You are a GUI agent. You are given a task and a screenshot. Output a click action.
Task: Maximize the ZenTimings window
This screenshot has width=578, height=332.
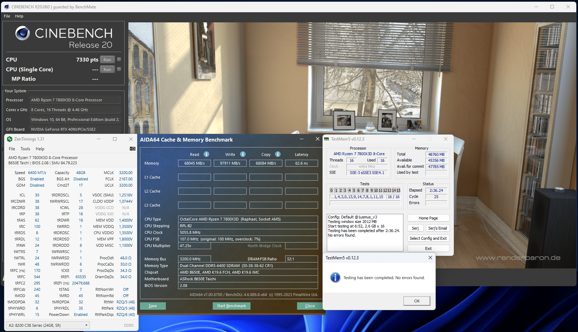pyautogui.click(x=115, y=139)
